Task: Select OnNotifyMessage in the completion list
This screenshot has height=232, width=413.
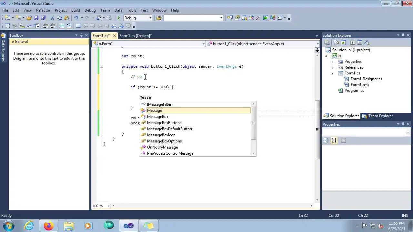Action: point(195,147)
